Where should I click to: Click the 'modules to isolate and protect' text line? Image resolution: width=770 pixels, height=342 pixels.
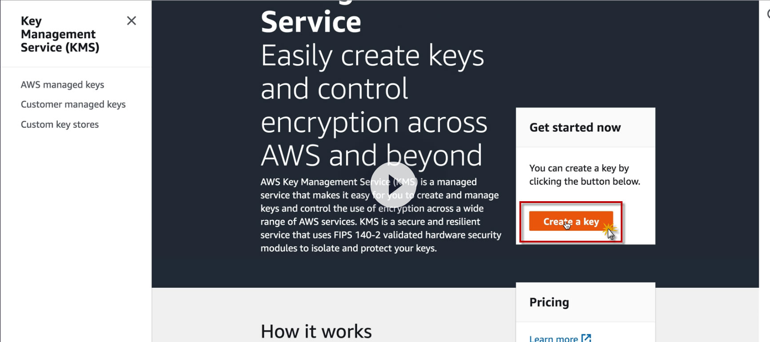(348, 248)
